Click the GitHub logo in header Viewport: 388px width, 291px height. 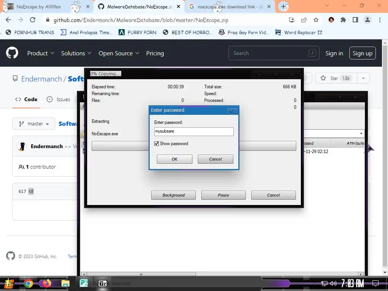pos(12,53)
